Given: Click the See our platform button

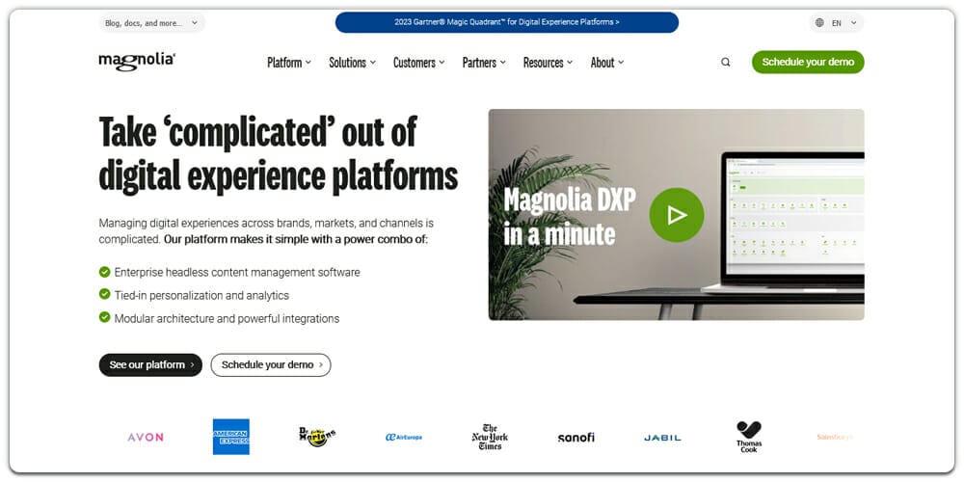Looking at the screenshot, I should tap(150, 364).
